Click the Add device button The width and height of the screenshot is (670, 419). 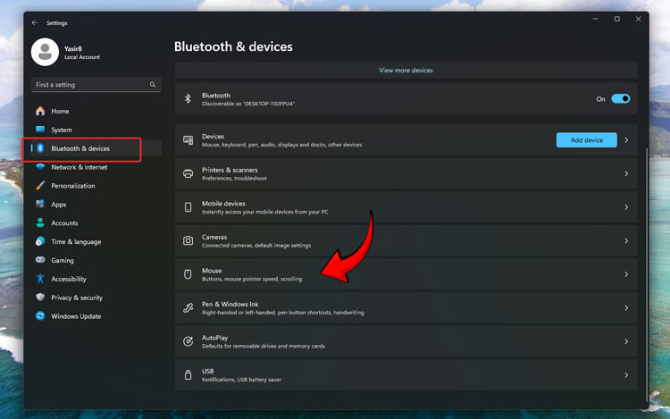[x=586, y=140]
